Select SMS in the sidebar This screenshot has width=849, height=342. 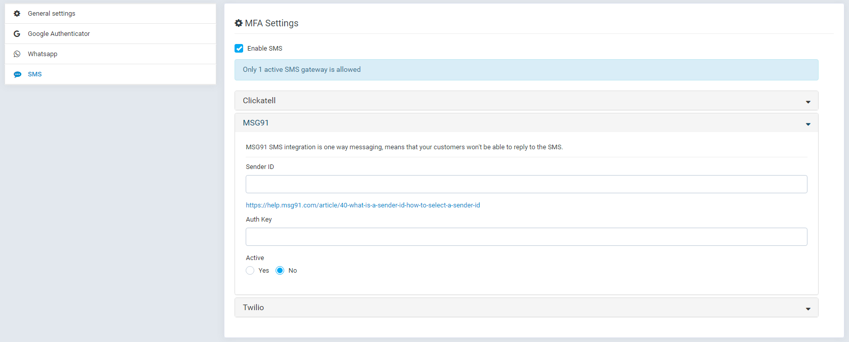point(110,74)
